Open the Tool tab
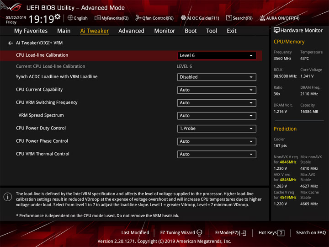The image size is (329, 247). (212, 31)
